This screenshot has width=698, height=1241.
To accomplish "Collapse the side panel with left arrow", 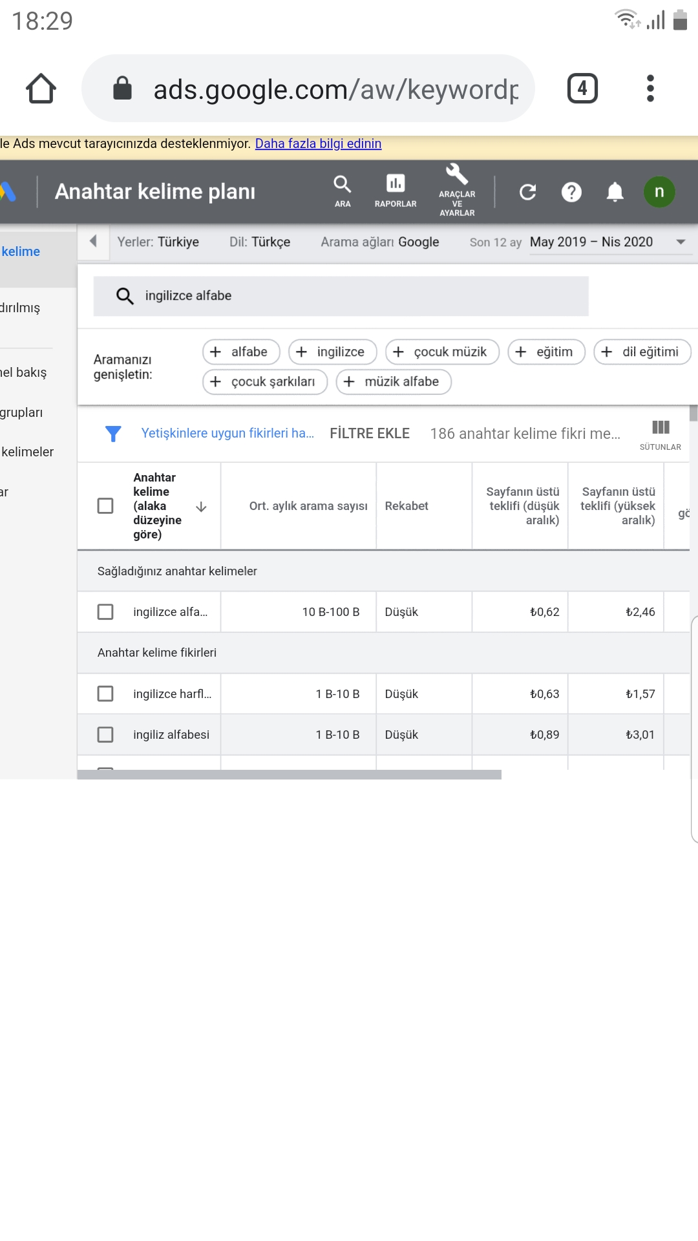I will click(x=93, y=241).
